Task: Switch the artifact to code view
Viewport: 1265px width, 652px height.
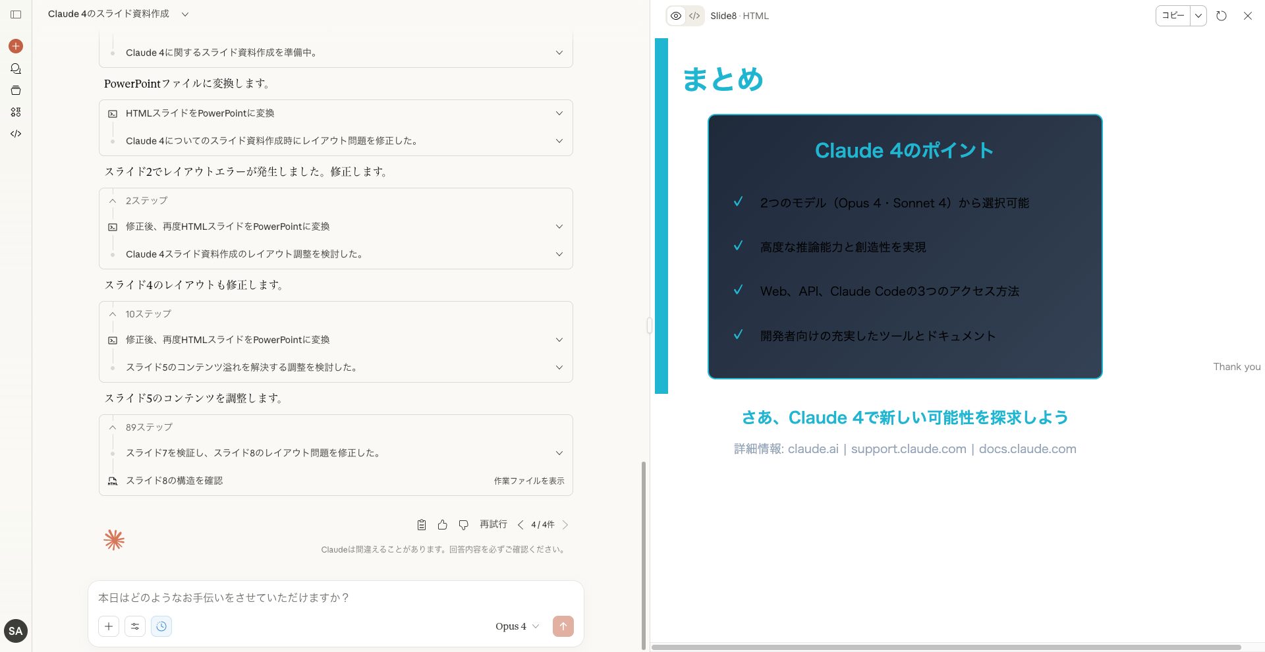Action: [x=694, y=16]
